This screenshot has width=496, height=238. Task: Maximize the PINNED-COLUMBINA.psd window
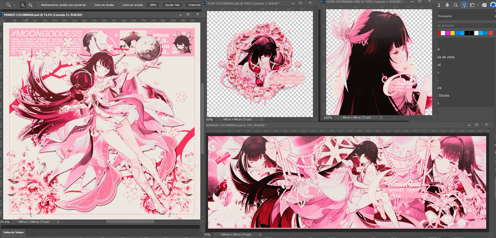tap(188, 14)
